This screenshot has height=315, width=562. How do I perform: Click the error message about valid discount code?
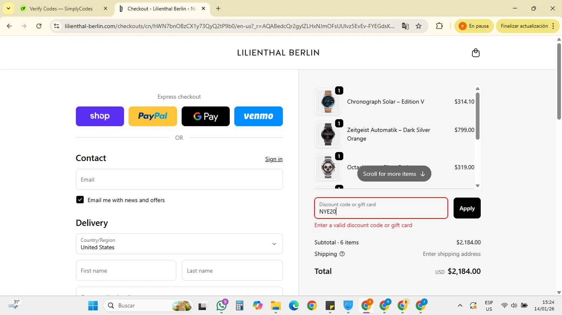[363, 225]
